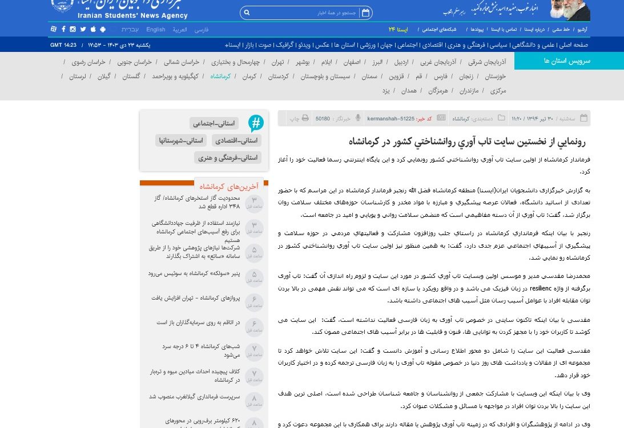Open سیاسی menu item
624x428 pixels.
coord(498,45)
